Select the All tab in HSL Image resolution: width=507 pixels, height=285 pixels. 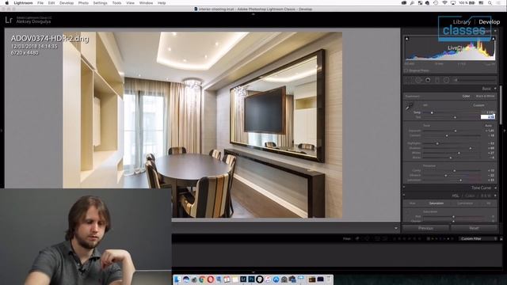point(489,203)
